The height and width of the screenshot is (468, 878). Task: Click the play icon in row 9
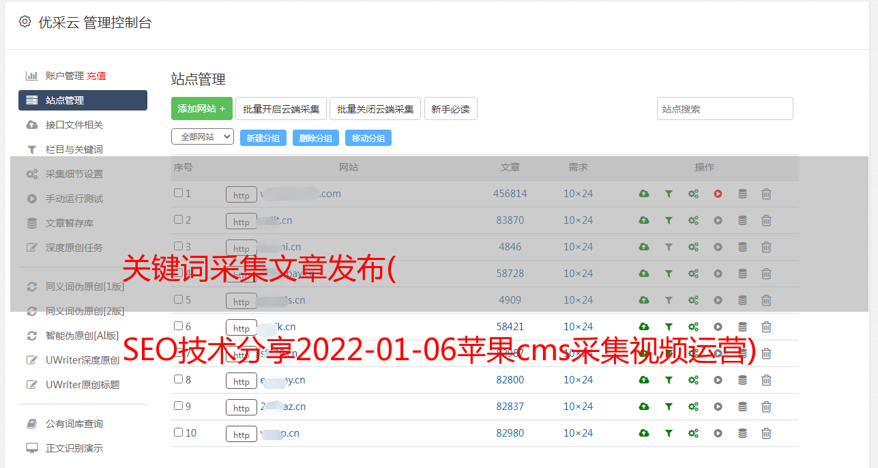718,407
